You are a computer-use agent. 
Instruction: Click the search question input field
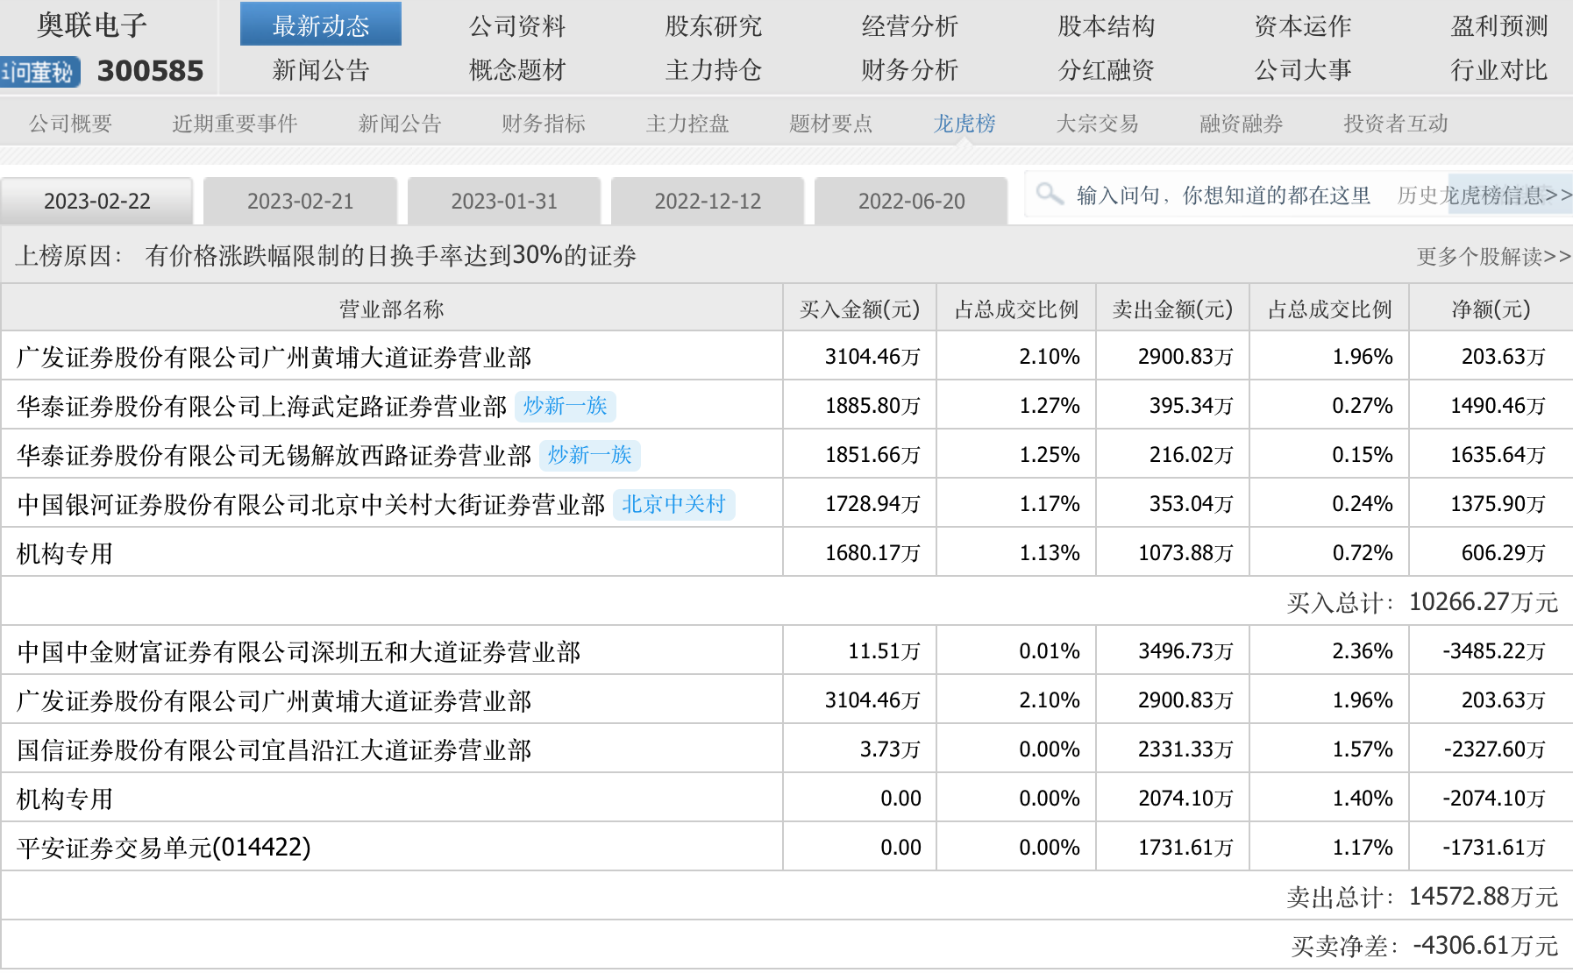(x=1223, y=195)
